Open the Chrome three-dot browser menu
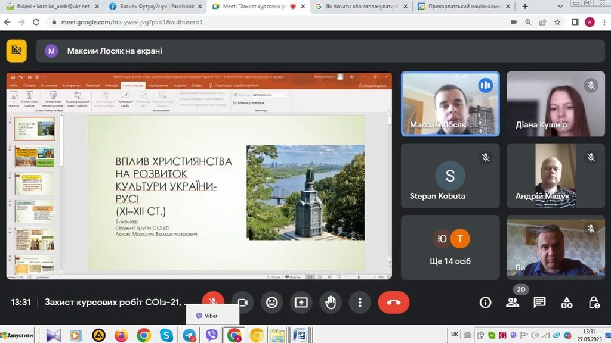The image size is (611, 343). 603,22
